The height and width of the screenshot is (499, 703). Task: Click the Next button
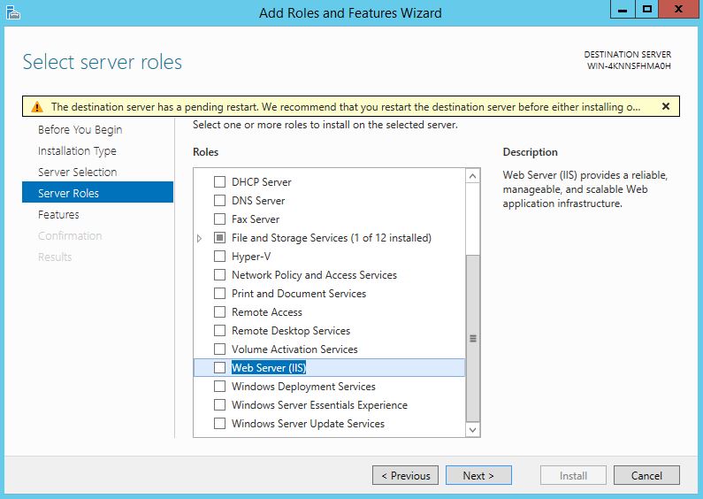478,475
